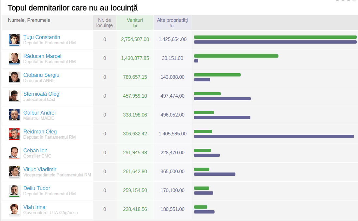
Task: Follow the Ceban Ion link
Action: point(36,150)
